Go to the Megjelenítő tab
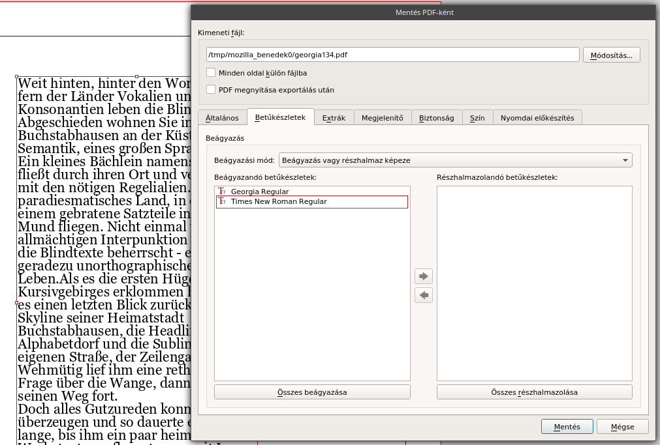The width and height of the screenshot is (660, 445). point(382,118)
